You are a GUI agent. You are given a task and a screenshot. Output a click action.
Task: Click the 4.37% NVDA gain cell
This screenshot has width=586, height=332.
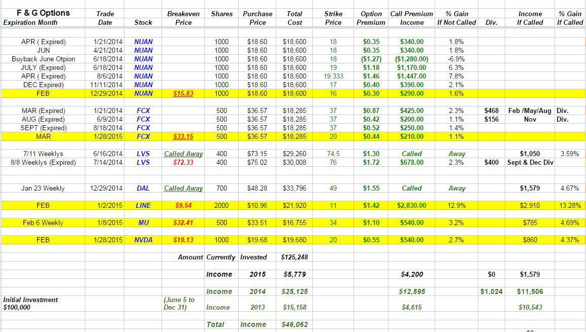(570, 240)
